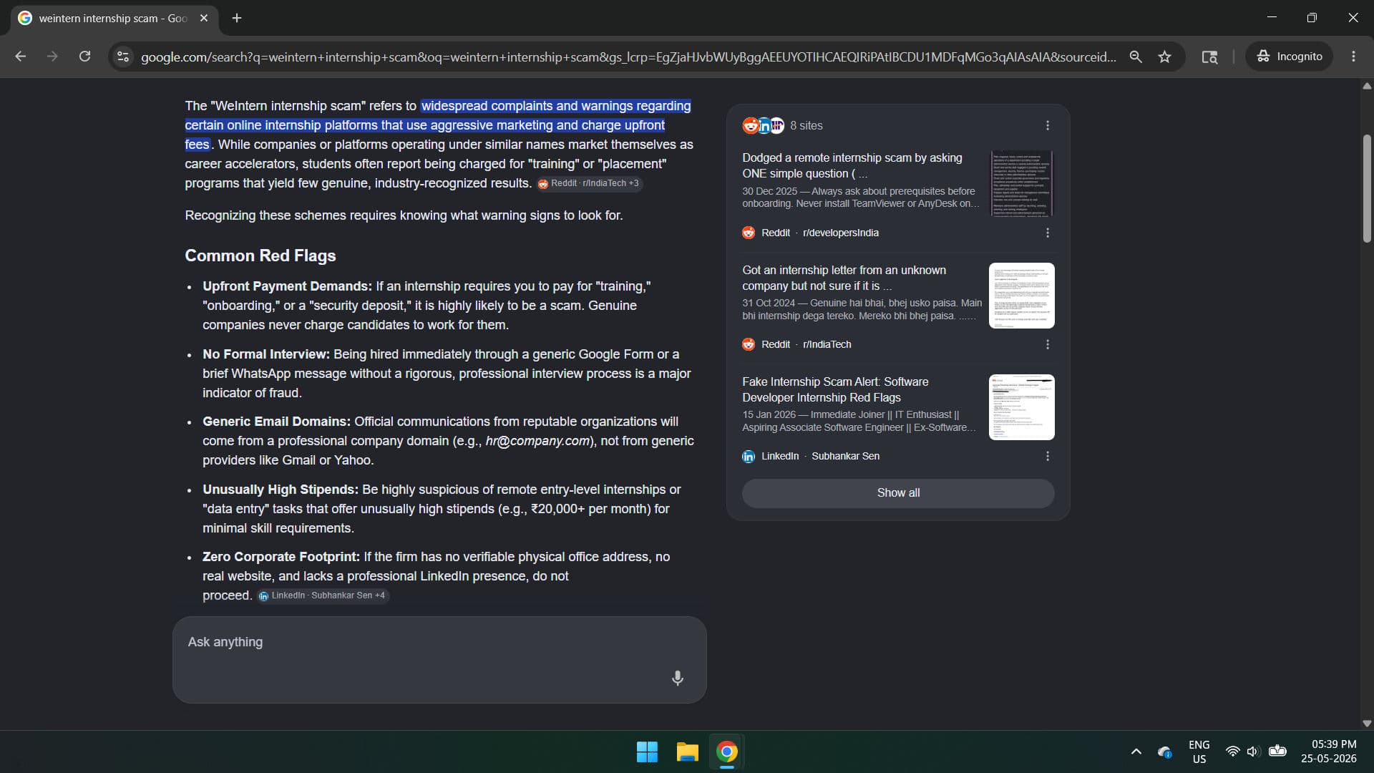Start voice input with the microphone icon
The width and height of the screenshot is (1374, 773).
(677, 678)
